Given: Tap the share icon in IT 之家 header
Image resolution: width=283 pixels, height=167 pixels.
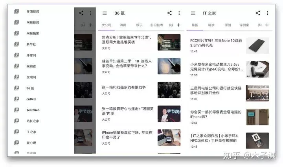Looking at the screenshot, I should tap(258, 13).
